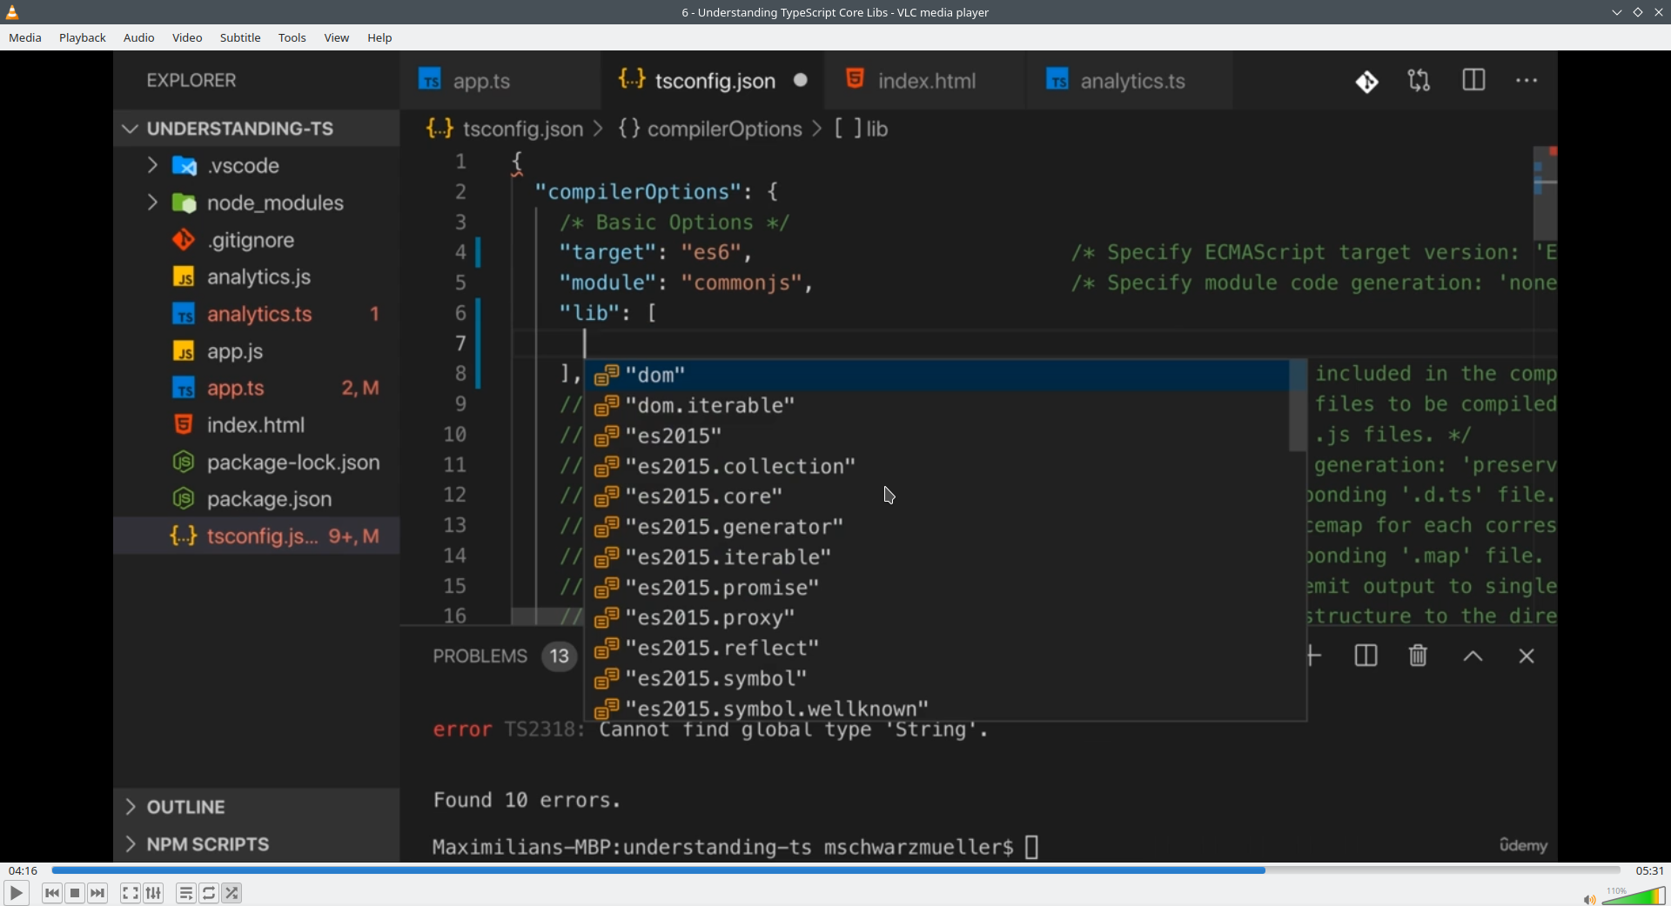
Task: Open the Help menu
Action: (380, 38)
